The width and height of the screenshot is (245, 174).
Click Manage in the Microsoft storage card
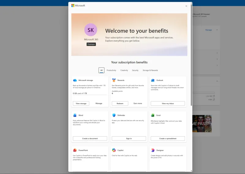pyautogui.click(x=99, y=103)
